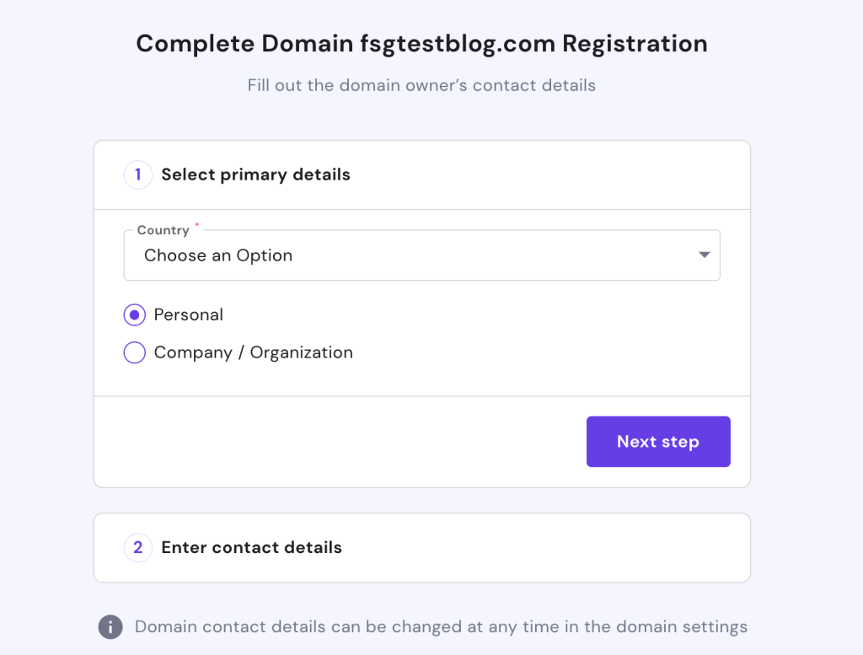Viewport: 863px width, 655px height.
Task: Click the Enter contact details heading text
Action: [251, 548]
